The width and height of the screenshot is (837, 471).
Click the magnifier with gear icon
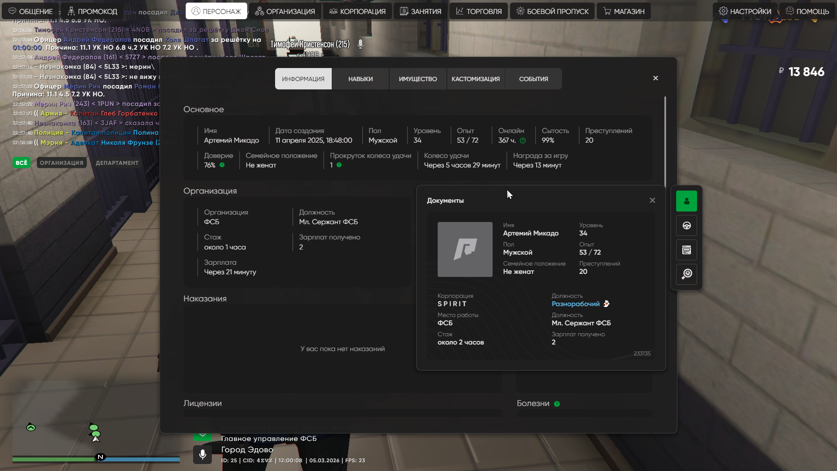[x=686, y=274]
